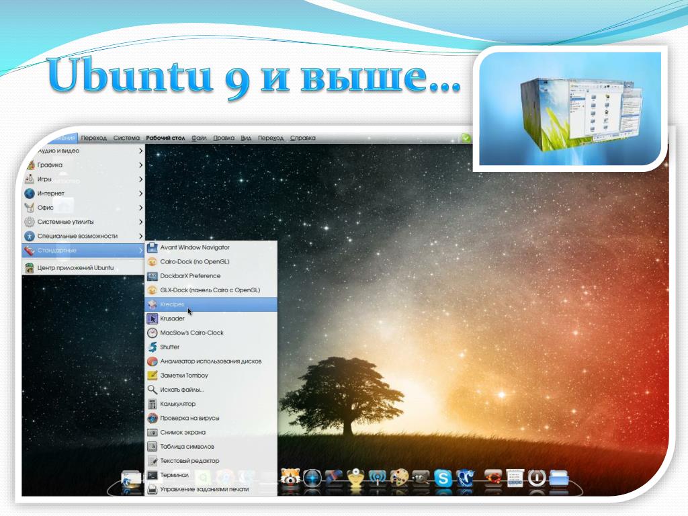
Task: Open DockbarX Preference
Action: 211,276
